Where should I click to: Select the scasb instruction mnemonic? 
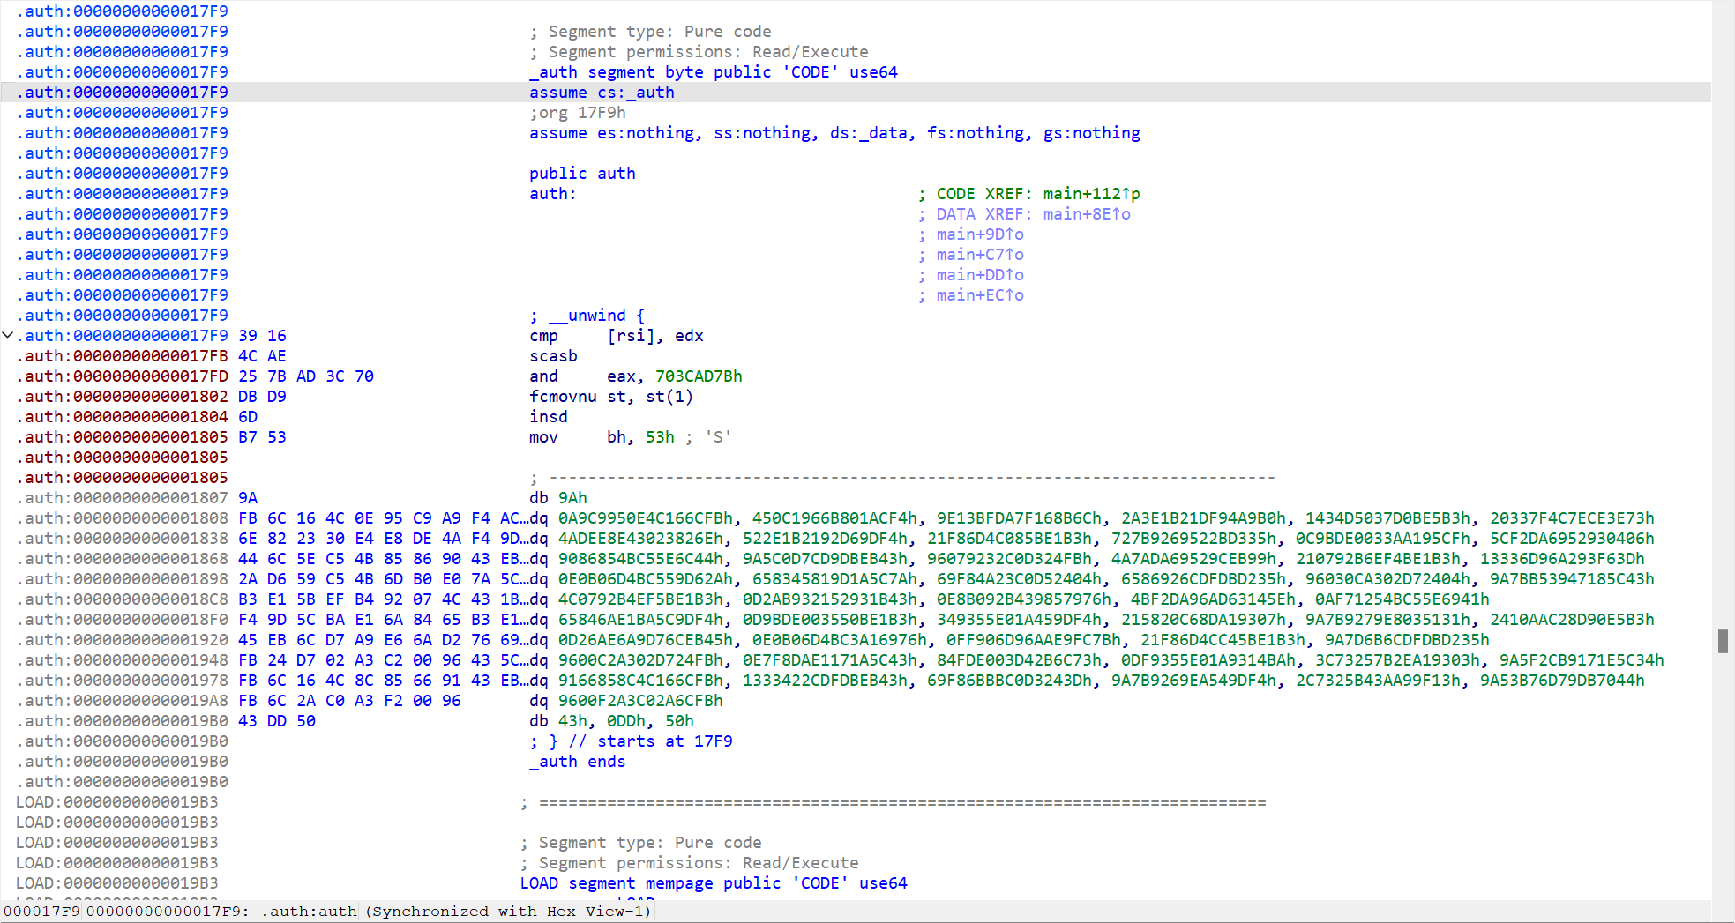pos(553,356)
